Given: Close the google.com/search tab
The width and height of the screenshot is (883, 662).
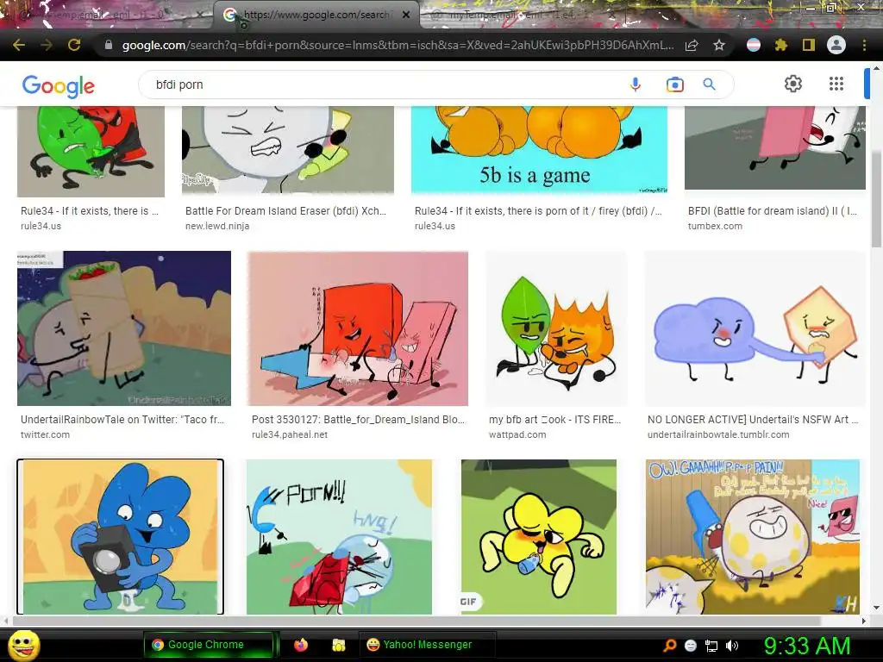Looking at the screenshot, I should coord(406,15).
